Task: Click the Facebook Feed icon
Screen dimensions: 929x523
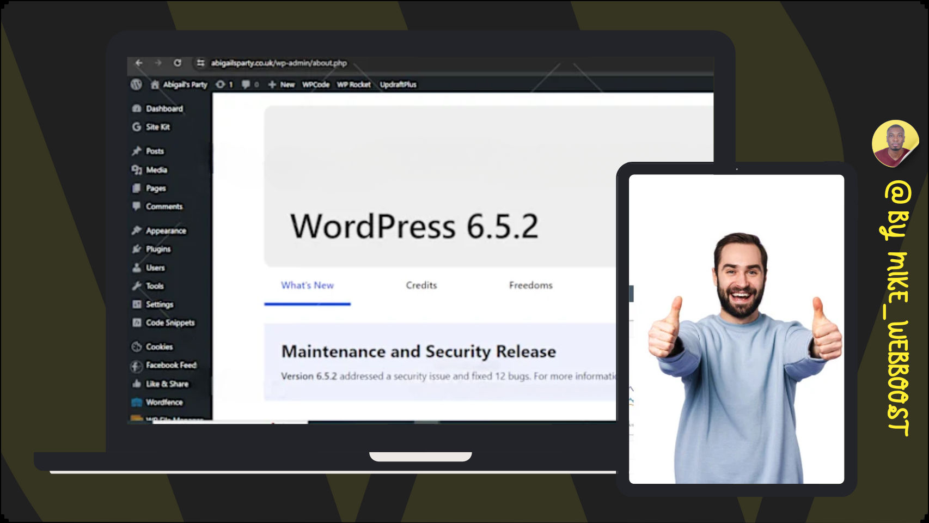Action: (137, 366)
